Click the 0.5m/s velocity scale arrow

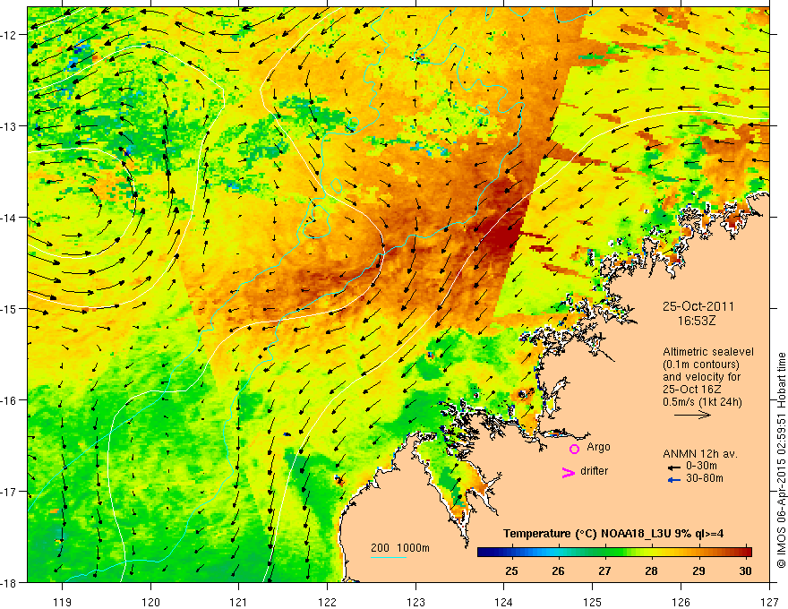(692, 415)
